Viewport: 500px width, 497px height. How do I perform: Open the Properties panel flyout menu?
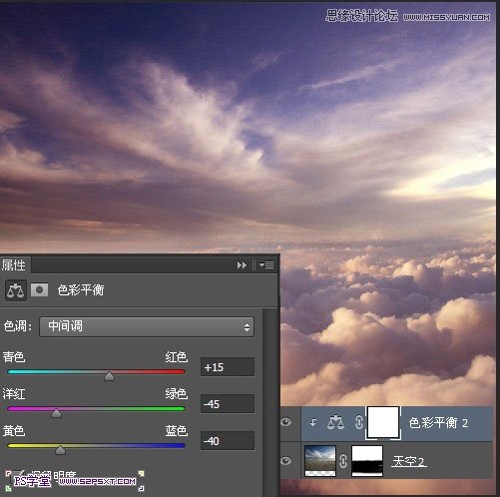tap(266, 264)
